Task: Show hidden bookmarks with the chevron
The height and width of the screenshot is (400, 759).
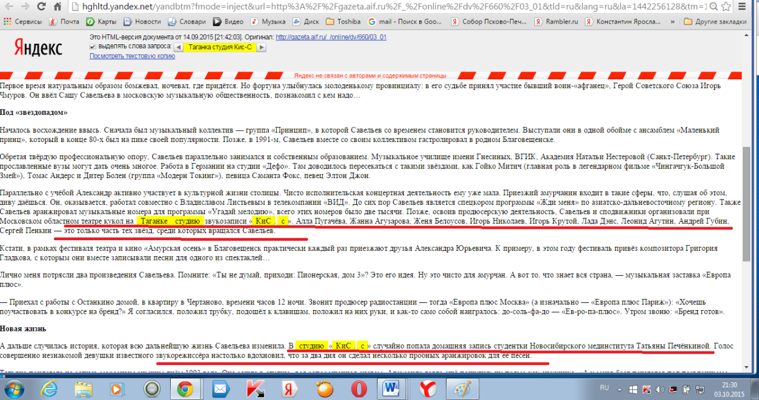Action: pos(673,21)
